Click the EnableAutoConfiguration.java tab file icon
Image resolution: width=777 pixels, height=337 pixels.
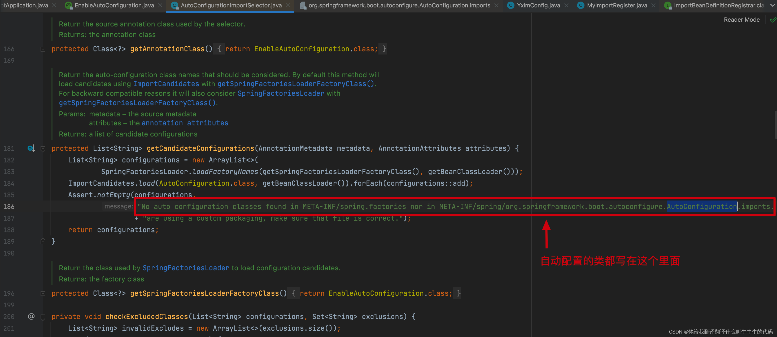coord(68,5)
